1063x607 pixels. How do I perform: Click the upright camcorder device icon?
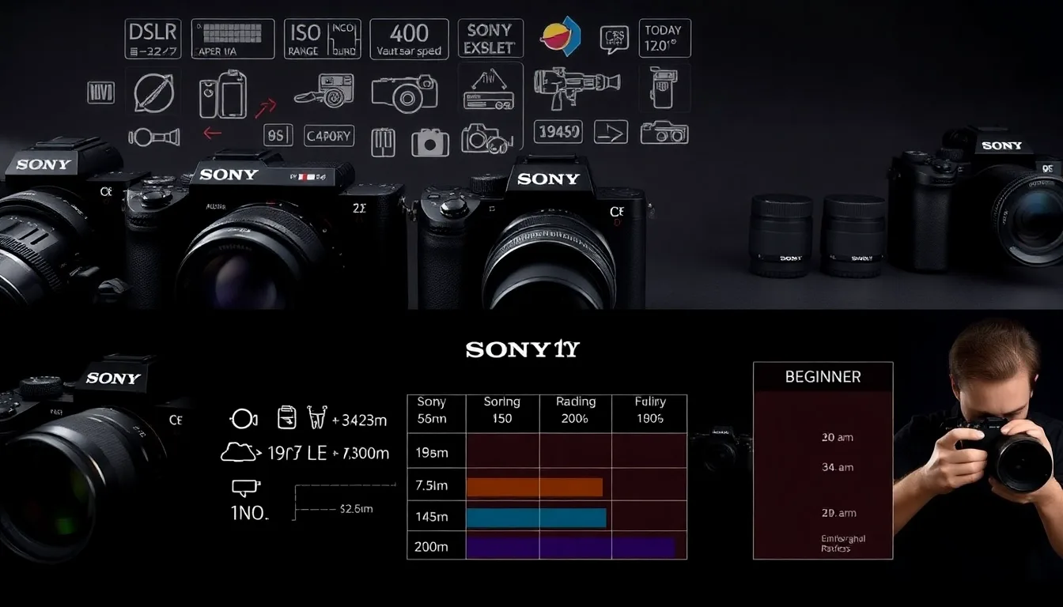pyautogui.click(x=664, y=87)
